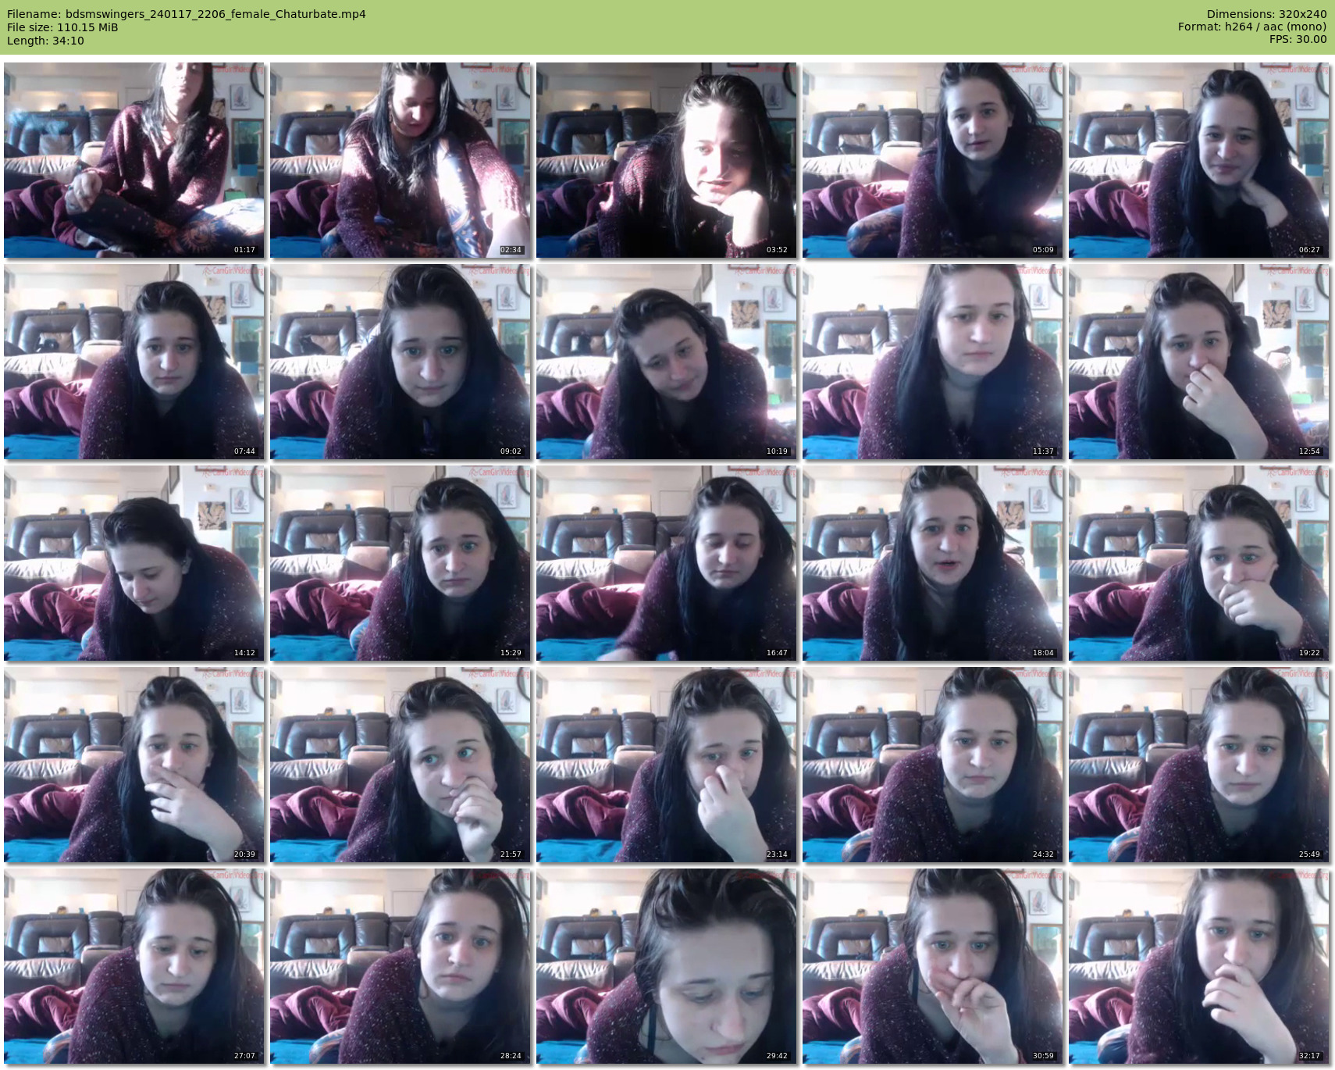Select the frame at 27:07

pyautogui.click(x=134, y=966)
